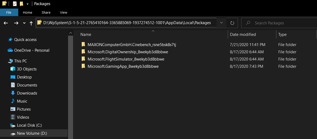Click the OneDrive cloud icon
Image resolution: width=317 pixels, height=139 pixels.
tap(10, 50)
